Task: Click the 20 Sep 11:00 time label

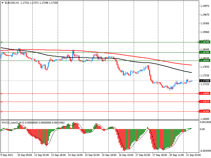Action: click(x=177, y=155)
